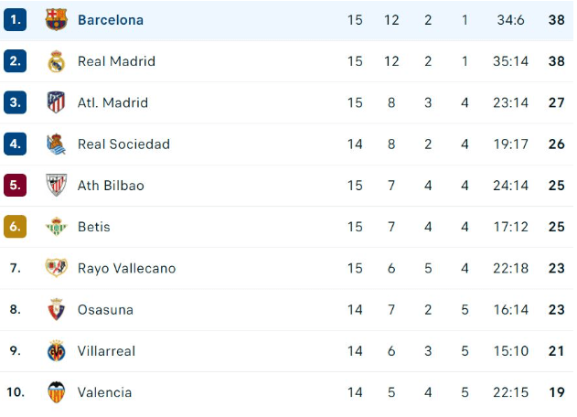Viewport: 577px width, 417px height.
Task: Click the Osasuna club crest
Action: 56,309
